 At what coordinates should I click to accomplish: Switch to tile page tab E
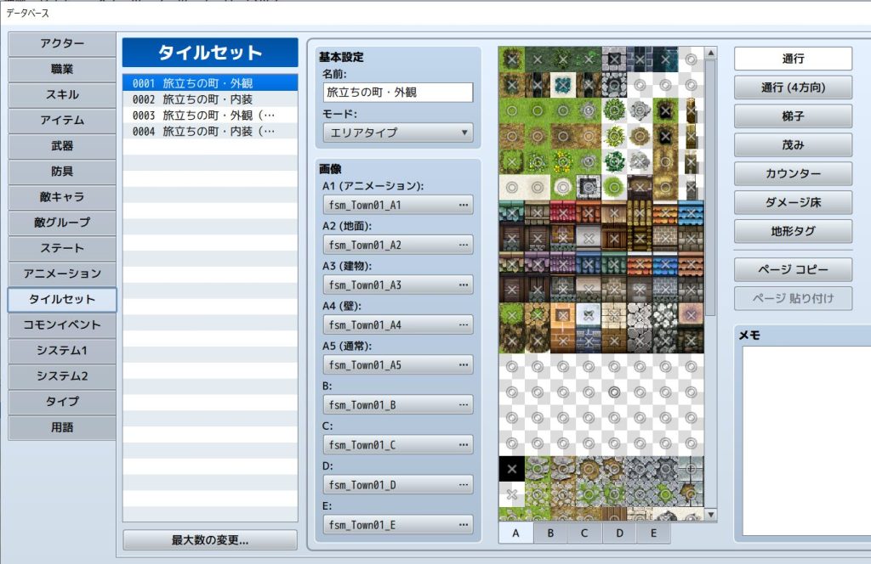pos(653,533)
